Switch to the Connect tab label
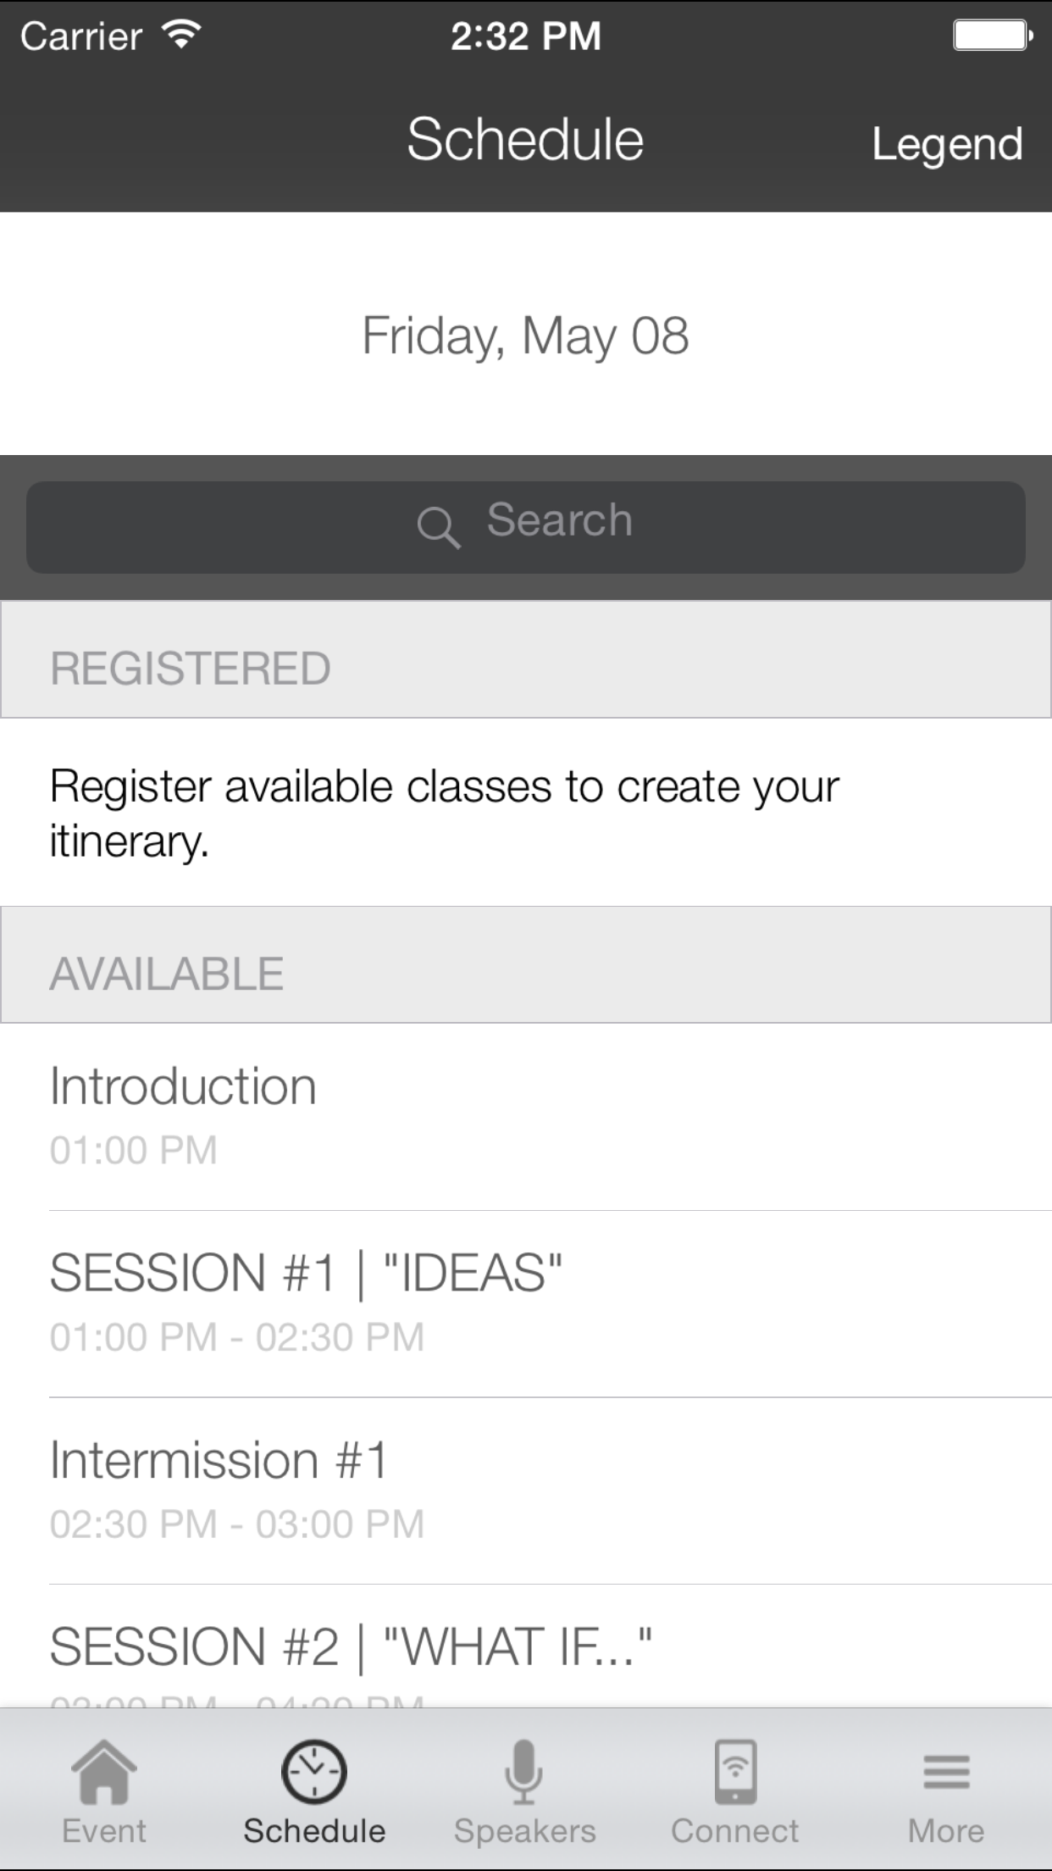 point(735,1831)
